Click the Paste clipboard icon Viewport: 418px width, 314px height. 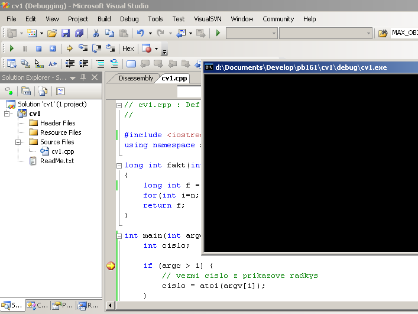[x=123, y=33]
